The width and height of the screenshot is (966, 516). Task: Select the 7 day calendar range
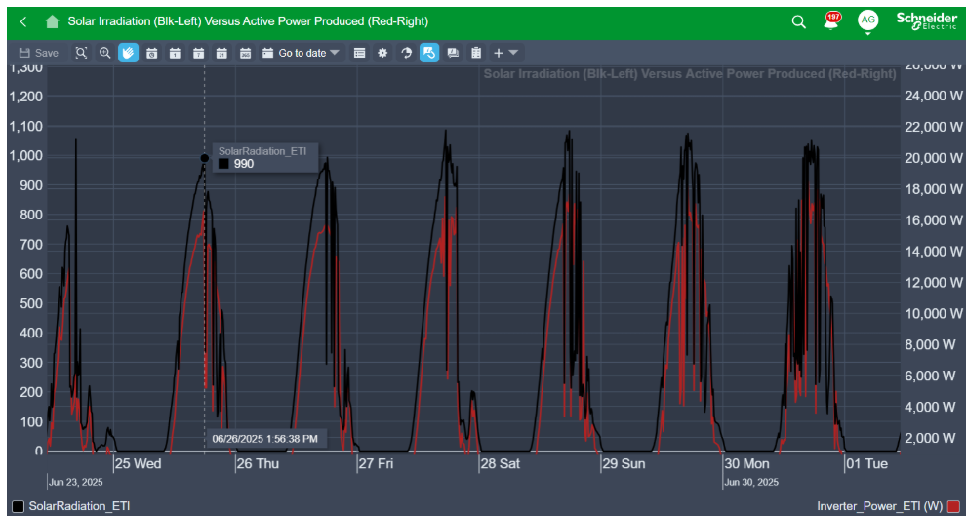(198, 53)
